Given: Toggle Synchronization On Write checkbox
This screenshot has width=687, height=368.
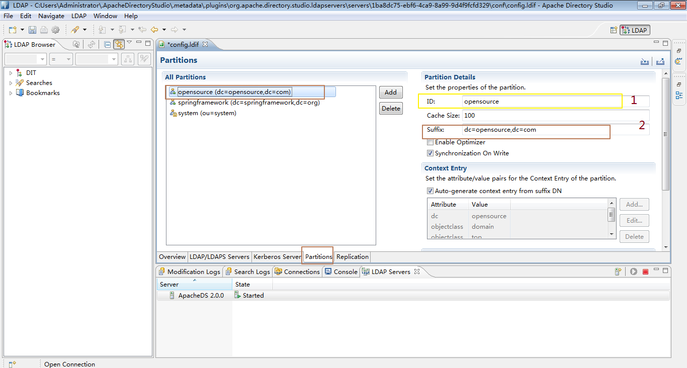Looking at the screenshot, I should pyautogui.click(x=430, y=153).
